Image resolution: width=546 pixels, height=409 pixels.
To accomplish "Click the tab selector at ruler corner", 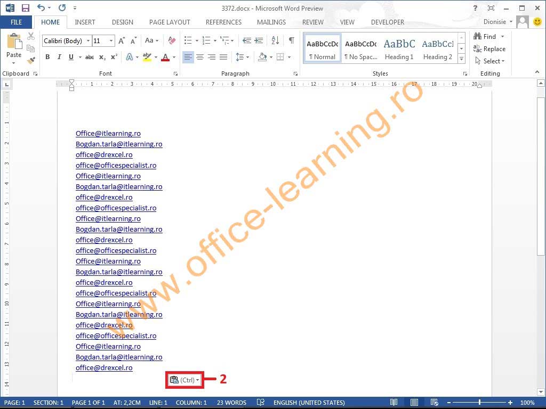I will point(6,85).
